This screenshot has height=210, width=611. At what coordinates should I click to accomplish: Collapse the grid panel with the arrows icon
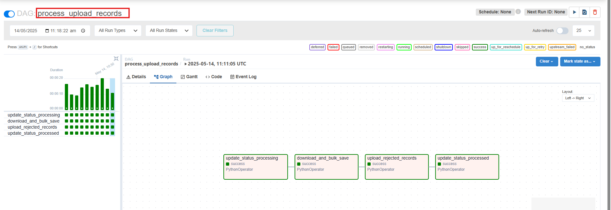(116, 59)
